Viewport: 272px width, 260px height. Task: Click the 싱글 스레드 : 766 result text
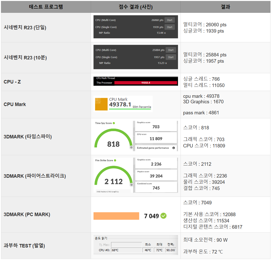pyautogui.click(x=202, y=79)
